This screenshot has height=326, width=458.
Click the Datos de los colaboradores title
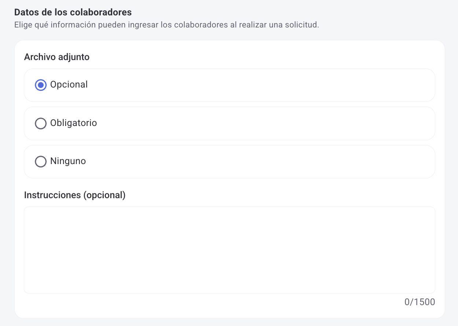coord(72,12)
